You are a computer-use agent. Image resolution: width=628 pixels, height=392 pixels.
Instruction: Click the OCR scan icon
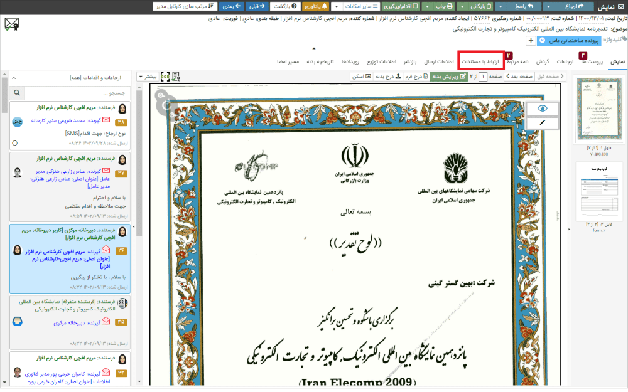(x=165, y=76)
